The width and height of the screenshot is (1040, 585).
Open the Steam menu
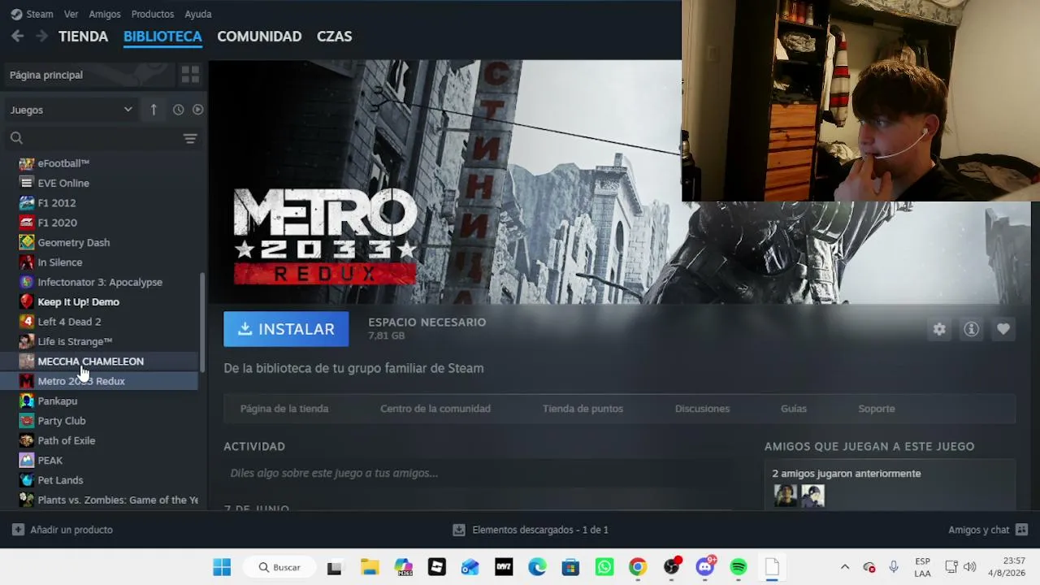[32, 14]
